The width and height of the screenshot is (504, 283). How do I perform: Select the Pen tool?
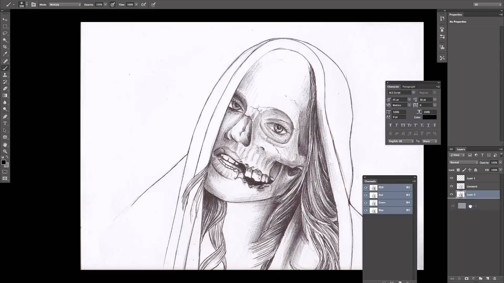coord(5,116)
